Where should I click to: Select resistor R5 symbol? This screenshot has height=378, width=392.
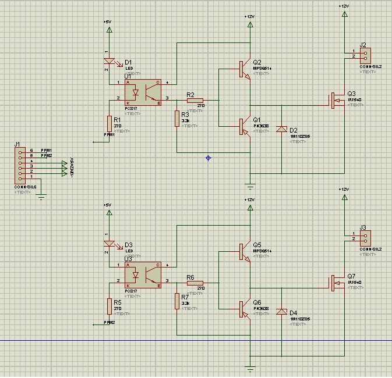tap(110, 306)
